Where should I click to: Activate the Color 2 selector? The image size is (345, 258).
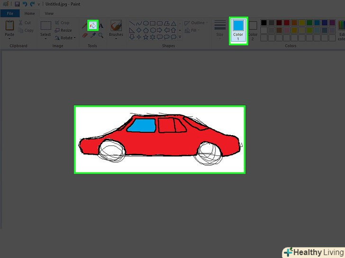[253, 29]
